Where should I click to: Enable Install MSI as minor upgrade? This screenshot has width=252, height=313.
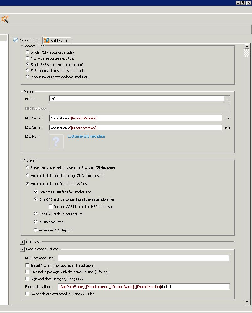pyautogui.click(x=28, y=265)
